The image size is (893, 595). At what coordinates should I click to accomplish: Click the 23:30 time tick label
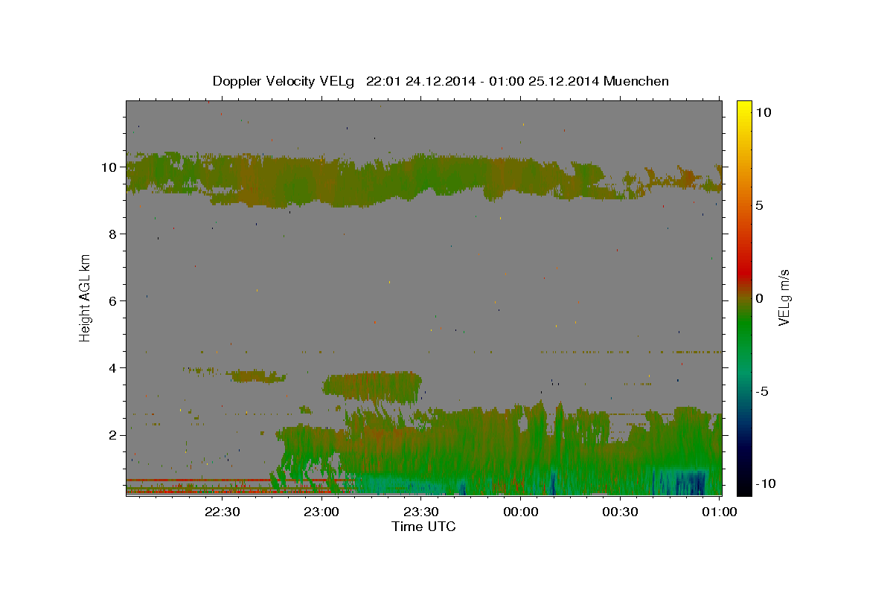[420, 512]
